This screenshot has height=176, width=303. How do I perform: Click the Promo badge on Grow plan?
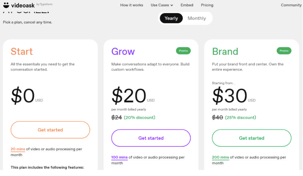pos(183,51)
